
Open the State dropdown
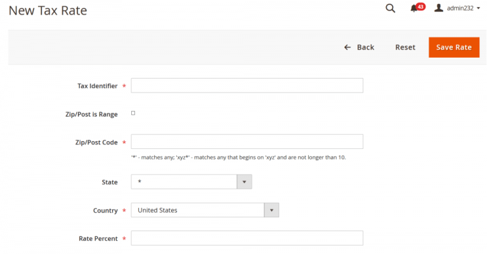[192, 182]
